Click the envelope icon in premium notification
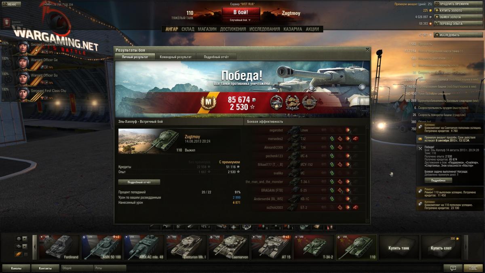 point(420,139)
